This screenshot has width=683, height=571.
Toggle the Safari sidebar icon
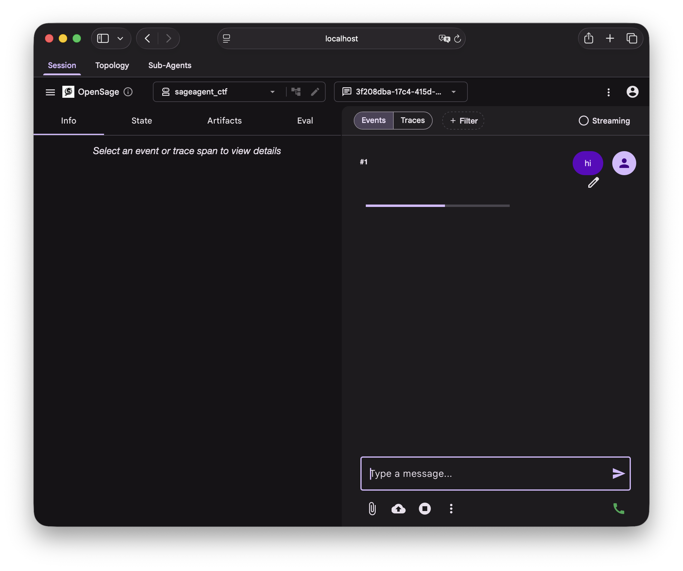(103, 39)
